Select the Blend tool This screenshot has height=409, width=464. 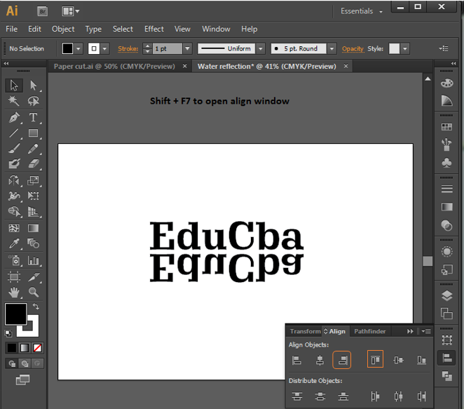34,243
